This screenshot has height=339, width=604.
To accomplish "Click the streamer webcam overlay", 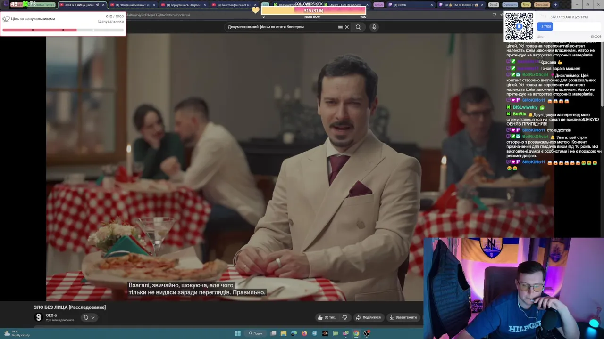I will pos(513,288).
